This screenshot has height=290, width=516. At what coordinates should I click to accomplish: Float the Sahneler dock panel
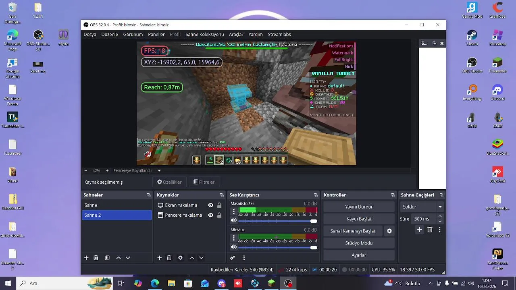[149, 195]
